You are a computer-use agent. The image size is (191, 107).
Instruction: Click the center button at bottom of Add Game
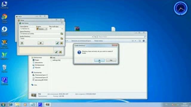click(x=41, y=43)
